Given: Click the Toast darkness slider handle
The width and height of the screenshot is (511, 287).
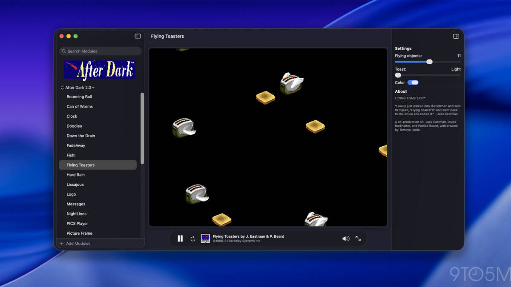Looking at the screenshot, I should (x=398, y=75).
